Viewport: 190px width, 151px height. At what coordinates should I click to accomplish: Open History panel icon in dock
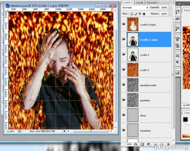(x=178, y=12)
